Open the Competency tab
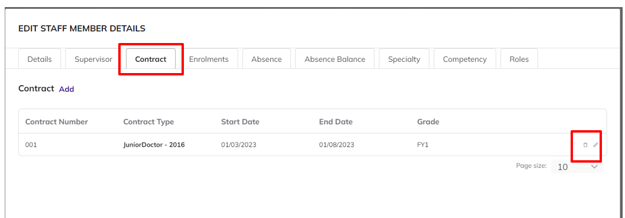The width and height of the screenshot is (625, 218). click(x=465, y=59)
